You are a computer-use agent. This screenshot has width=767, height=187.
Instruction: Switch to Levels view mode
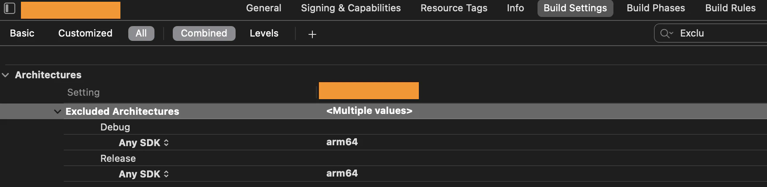point(264,33)
